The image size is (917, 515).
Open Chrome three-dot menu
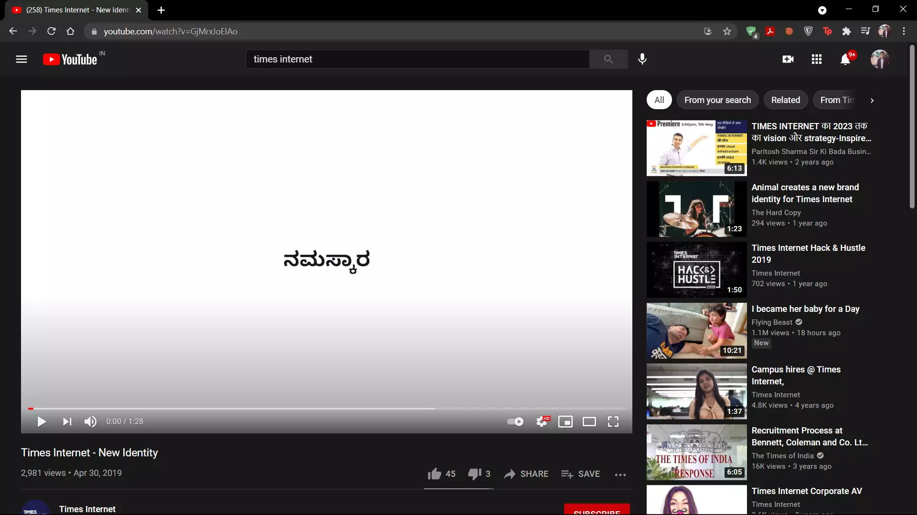tap(904, 31)
